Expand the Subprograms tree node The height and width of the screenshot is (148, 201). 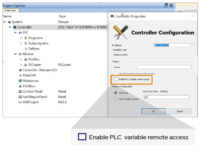click(x=21, y=44)
